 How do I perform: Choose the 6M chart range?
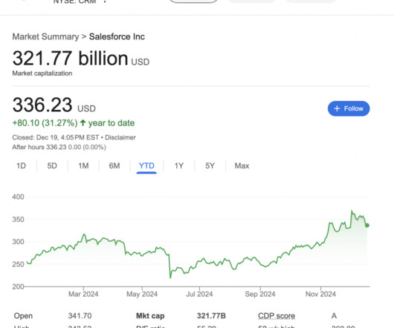tap(114, 165)
